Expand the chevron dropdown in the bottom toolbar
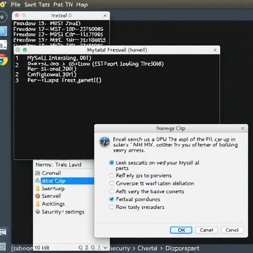 [106, 248]
